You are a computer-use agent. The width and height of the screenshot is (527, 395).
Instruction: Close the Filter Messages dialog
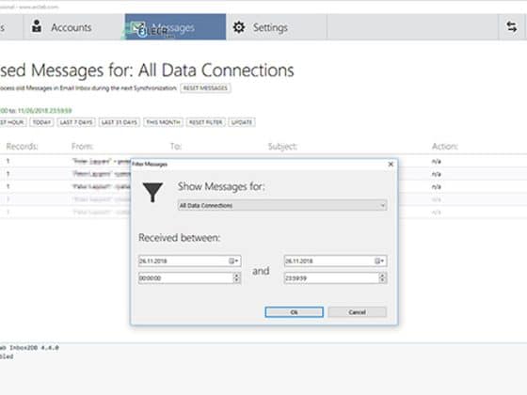pyautogui.click(x=391, y=165)
